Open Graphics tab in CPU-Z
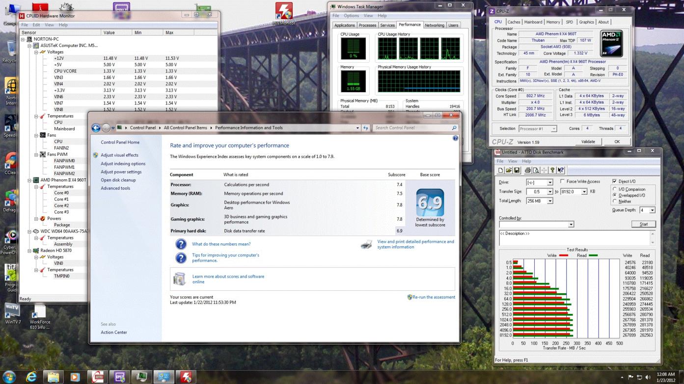This screenshot has width=684, height=384. pos(586,22)
